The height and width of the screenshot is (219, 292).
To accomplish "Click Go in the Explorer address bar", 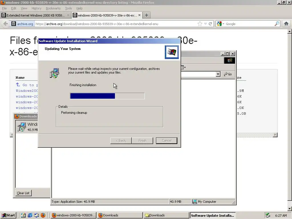I will point(228,74).
